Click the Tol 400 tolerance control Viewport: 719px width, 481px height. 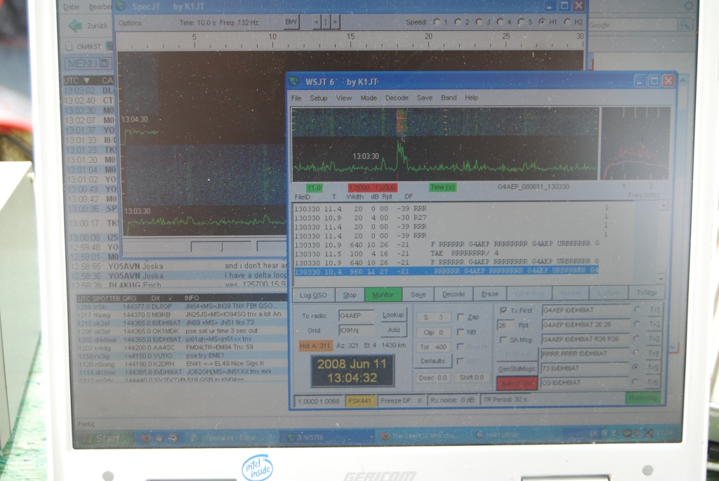coord(433,347)
